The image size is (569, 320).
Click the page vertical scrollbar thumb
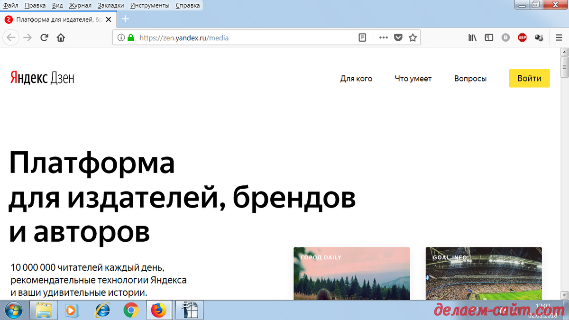pos(565,67)
